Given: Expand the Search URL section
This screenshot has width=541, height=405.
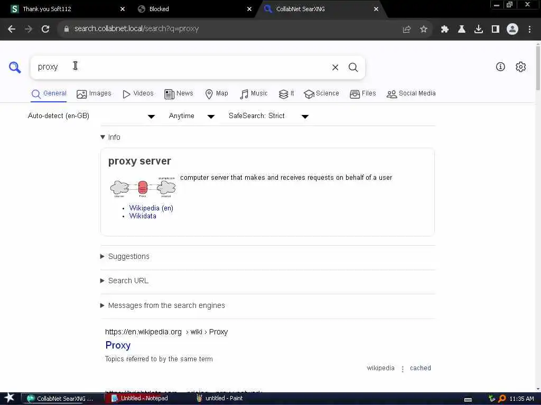Looking at the screenshot, I should (x=124, y=281).
